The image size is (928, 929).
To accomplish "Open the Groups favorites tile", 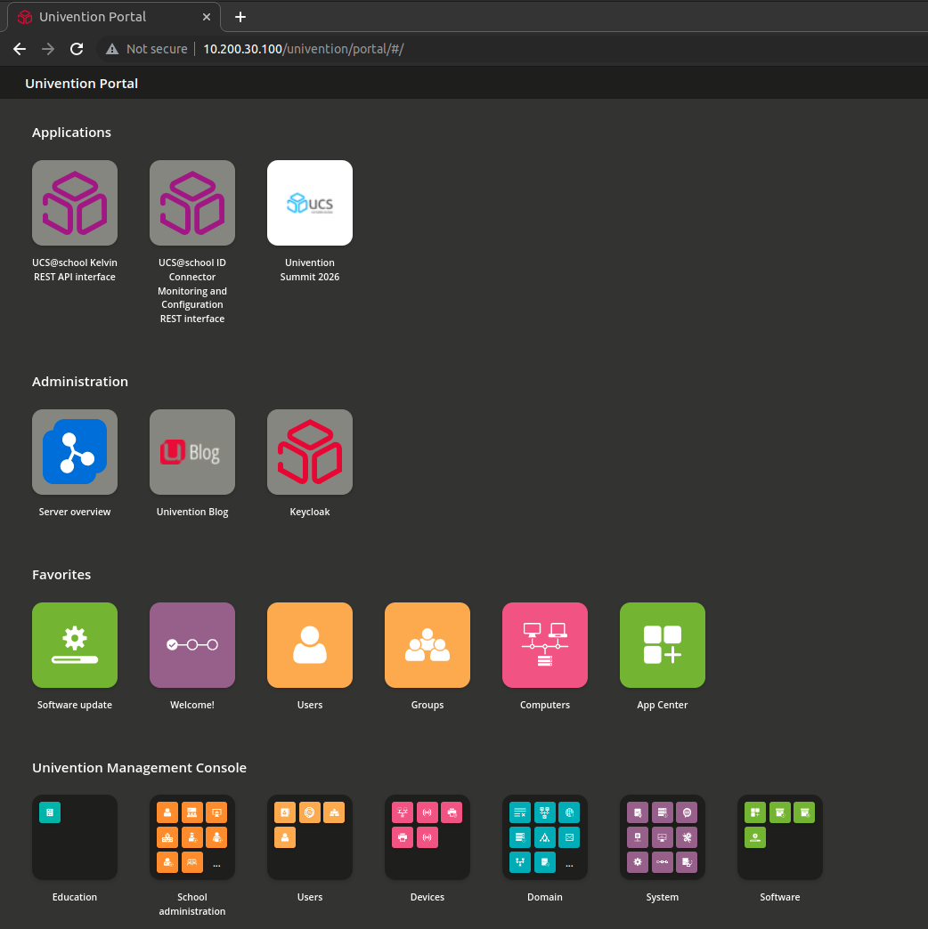I will [427, 645].
